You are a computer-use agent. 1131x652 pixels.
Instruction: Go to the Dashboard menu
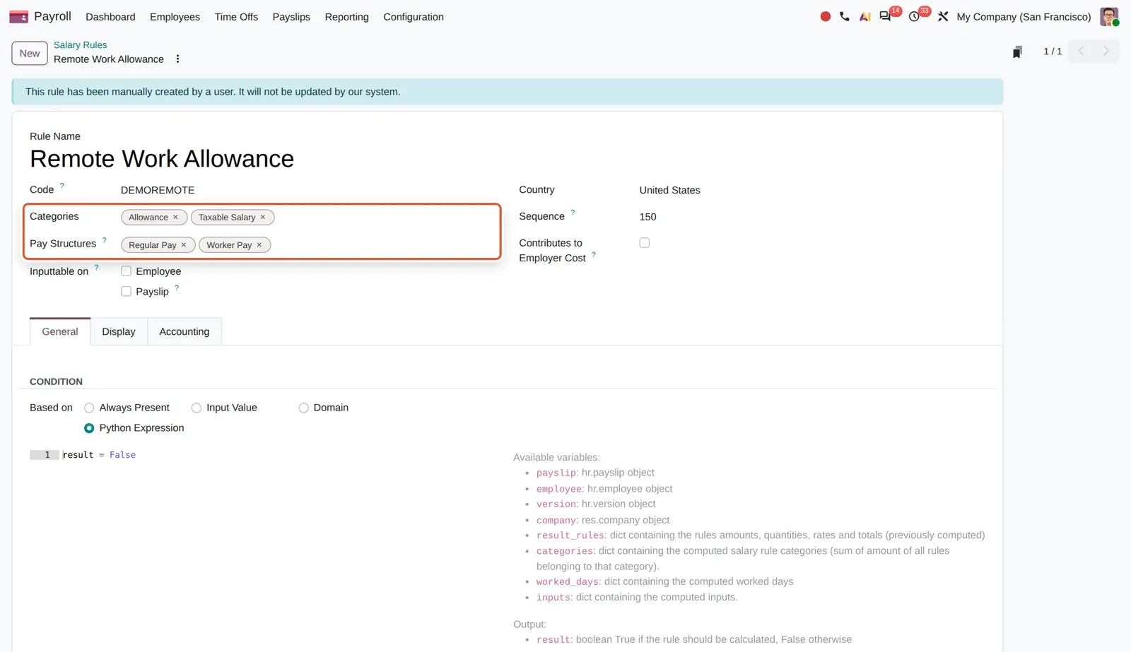[110, 17]
